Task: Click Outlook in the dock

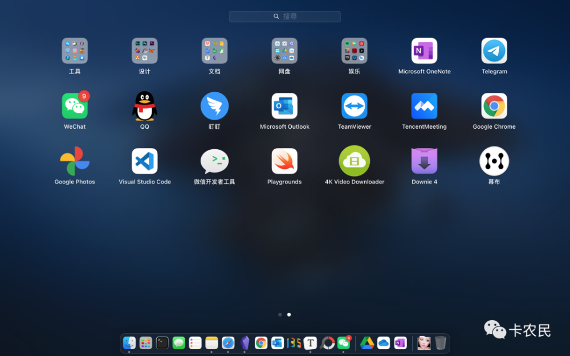Action: tap(278, 343)
